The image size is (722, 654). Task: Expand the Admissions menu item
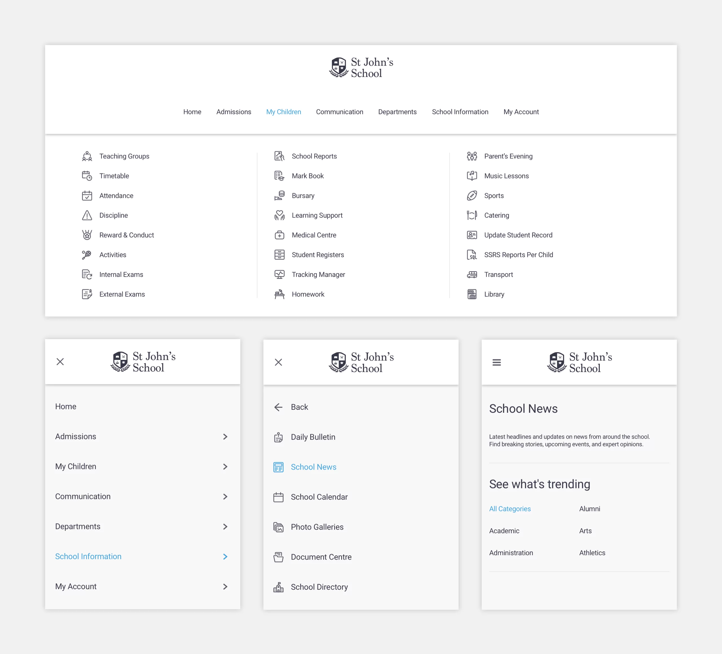(x=225, y=436)
